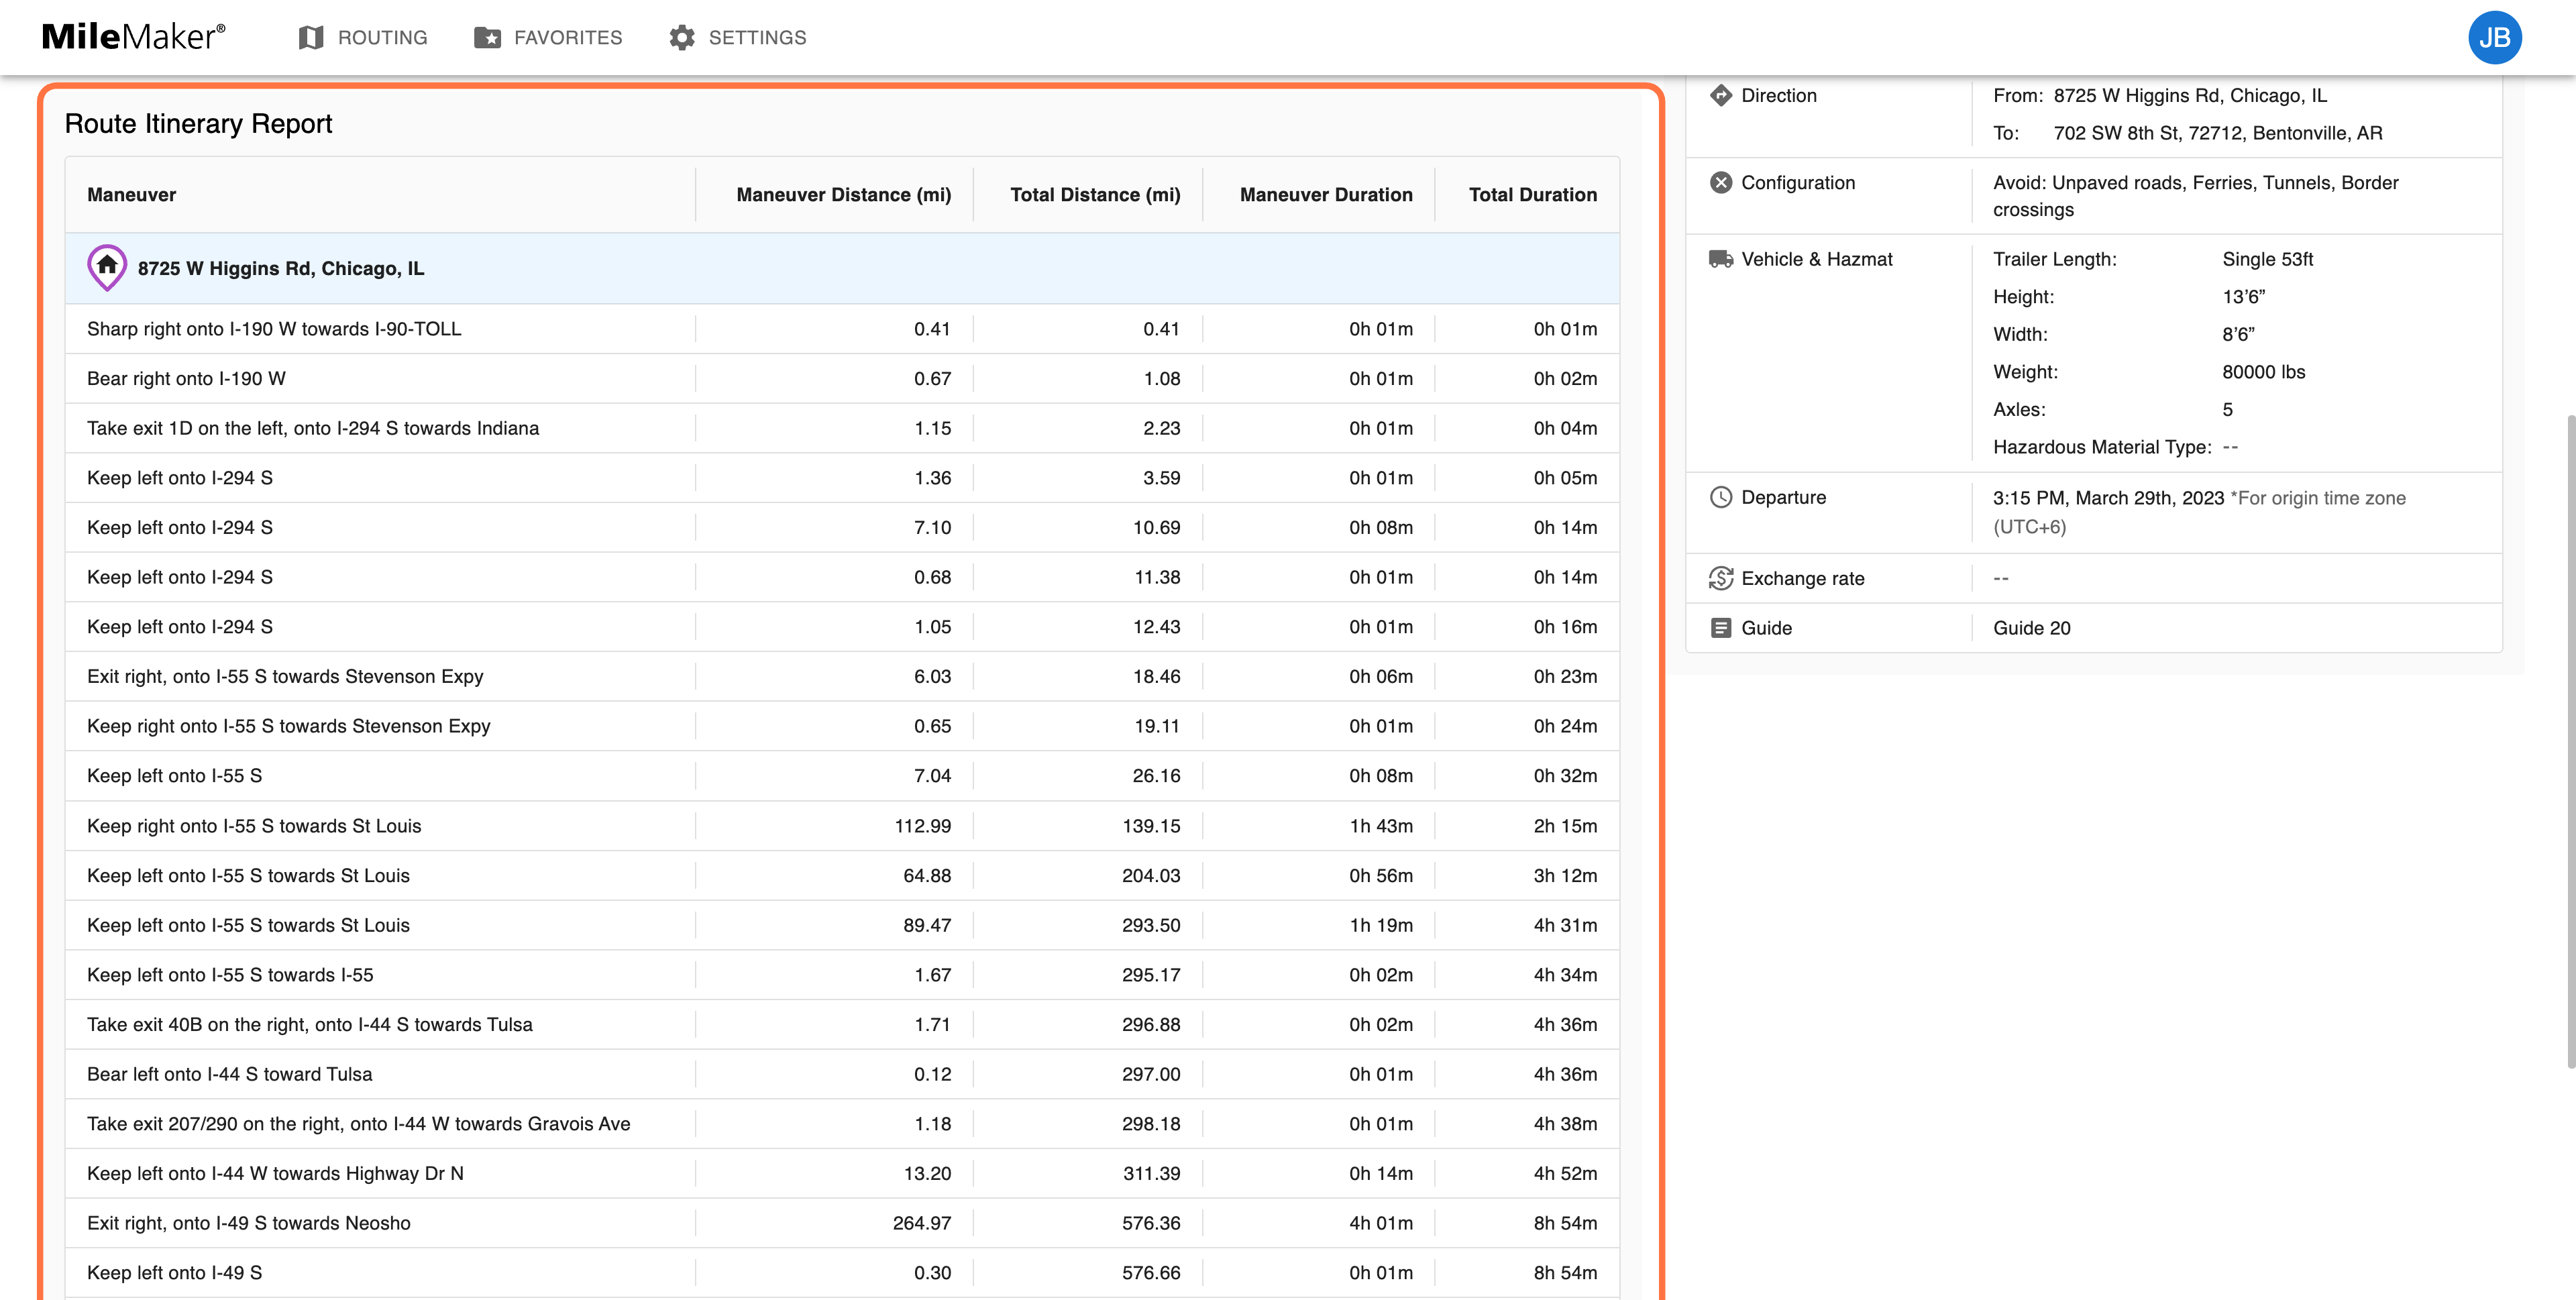2576x1300 pixels.
Task: Select row Exit right, onto I-55 S
Action: (x=842, y=676)
